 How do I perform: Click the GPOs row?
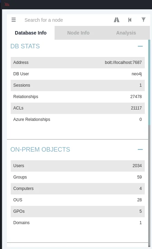click(x=78, y=211)
